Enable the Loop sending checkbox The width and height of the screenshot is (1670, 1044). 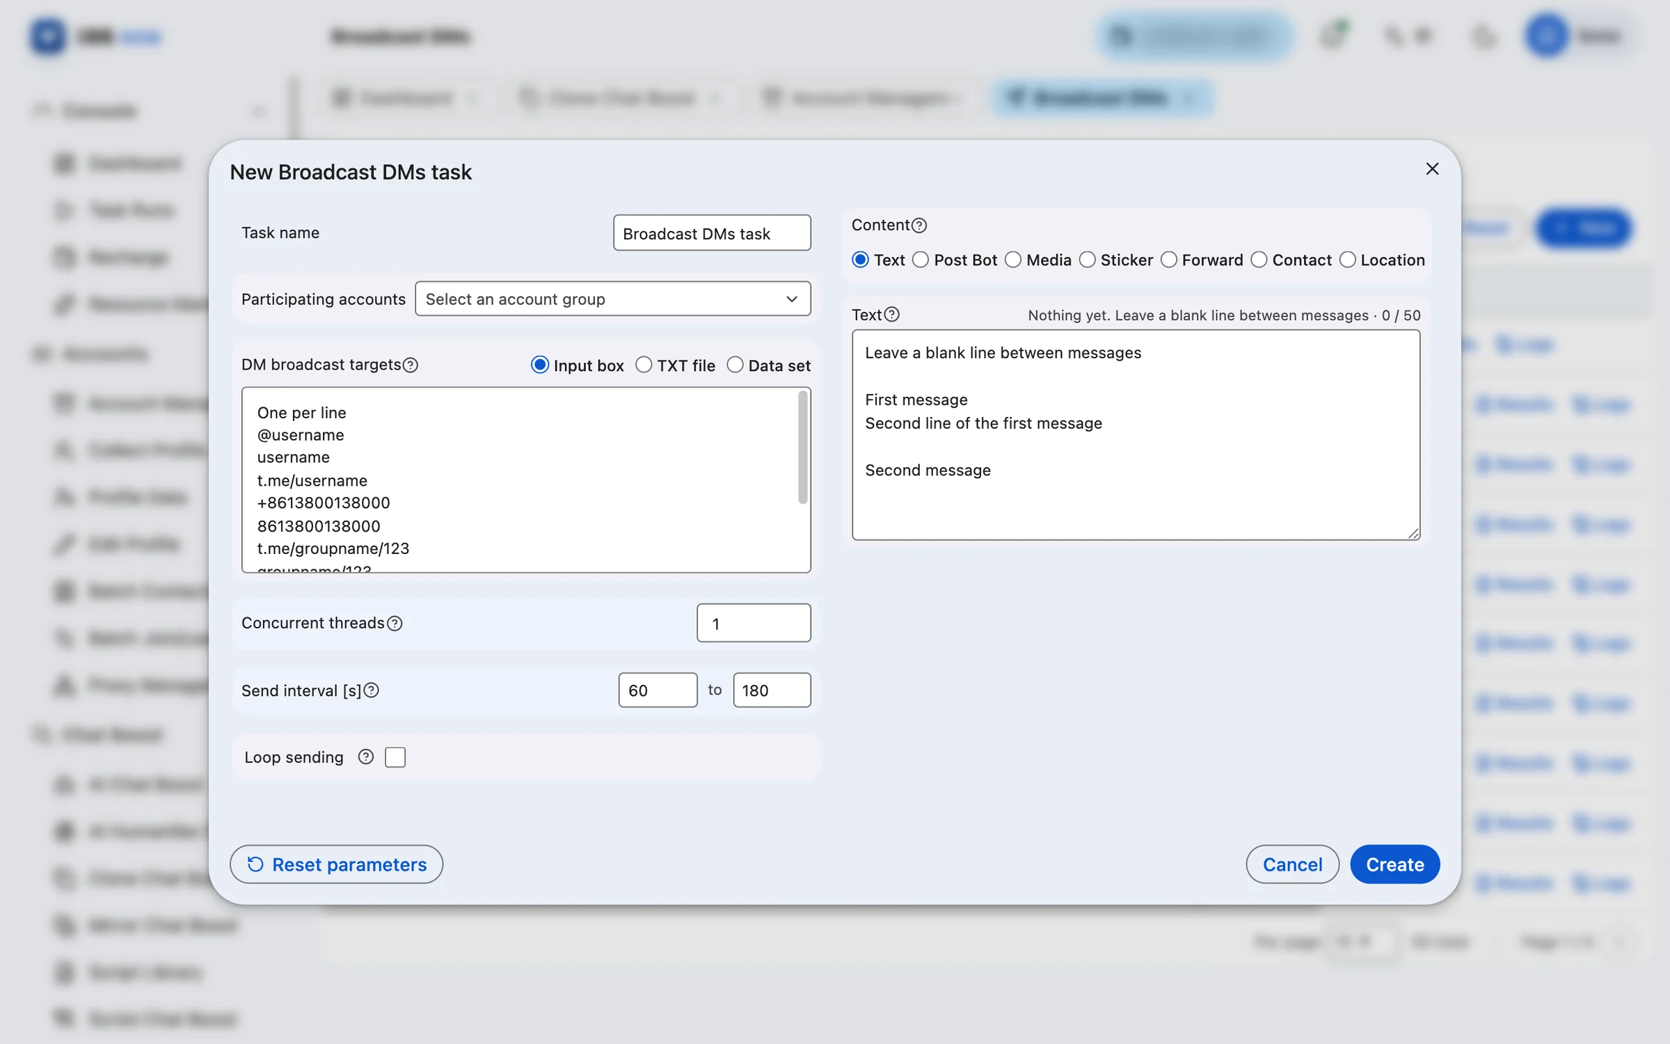pyautogui.click(x=395, y=757)
